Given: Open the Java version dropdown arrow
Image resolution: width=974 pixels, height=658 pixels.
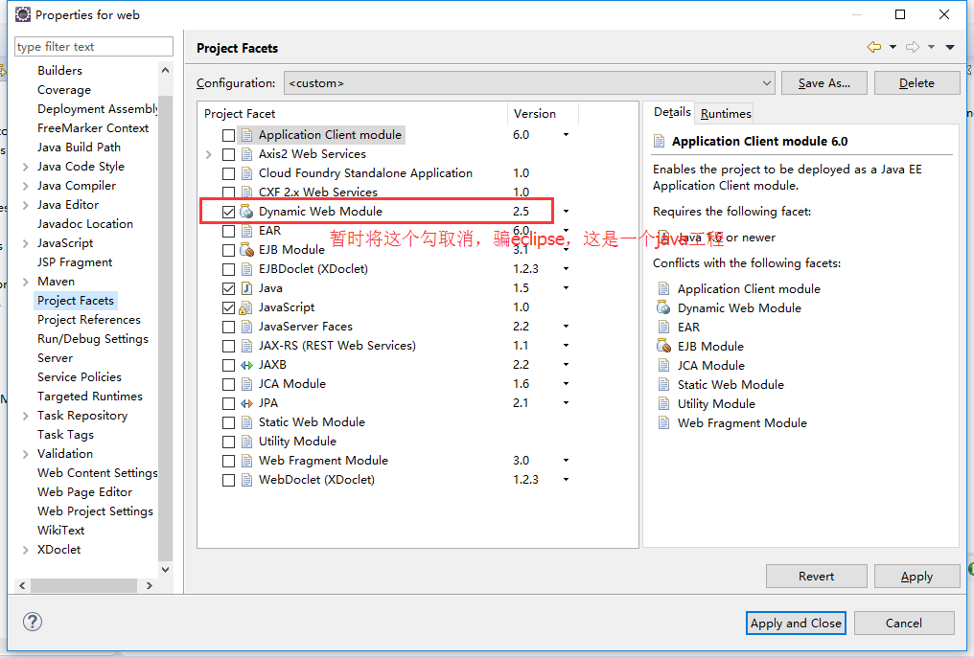Looking at the screenshot, I should (x=566, y=288).
